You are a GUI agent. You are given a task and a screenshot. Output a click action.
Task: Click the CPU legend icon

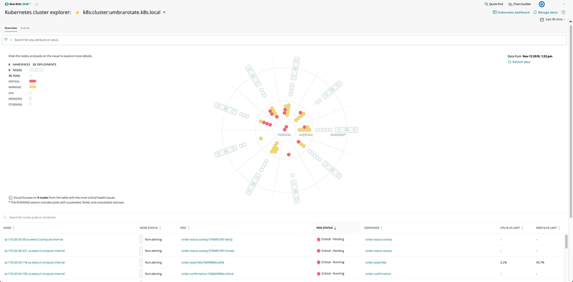pyautogui.click(x=31, y=93)
